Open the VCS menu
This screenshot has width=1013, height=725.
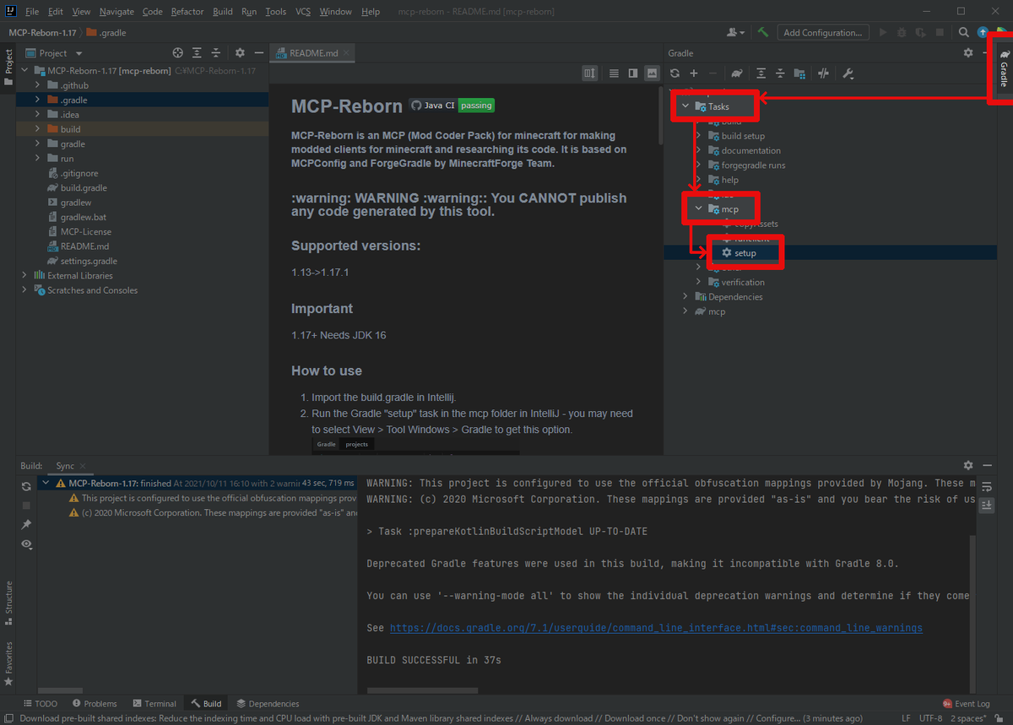[304, 12]
